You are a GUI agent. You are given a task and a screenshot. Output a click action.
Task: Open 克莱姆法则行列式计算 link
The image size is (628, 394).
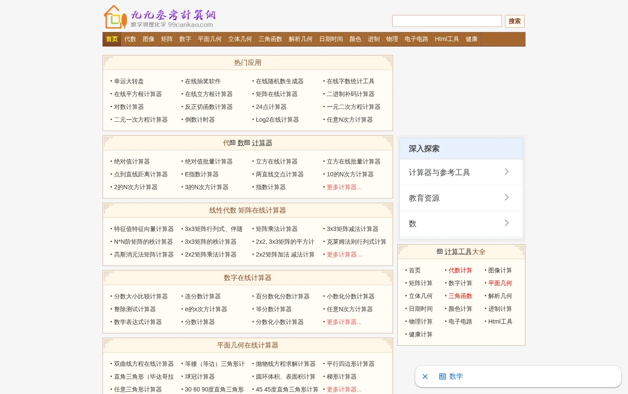tap(357, 242)
